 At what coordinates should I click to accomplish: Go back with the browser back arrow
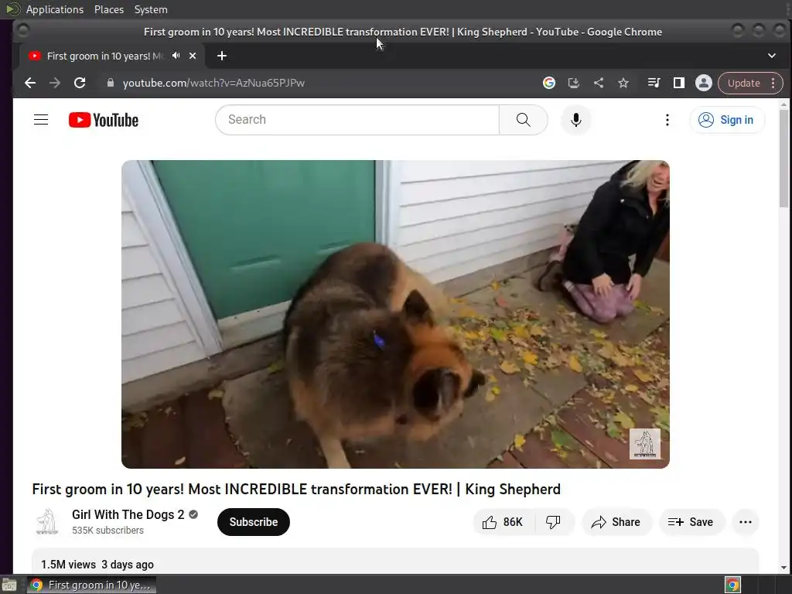pos(30,83)
